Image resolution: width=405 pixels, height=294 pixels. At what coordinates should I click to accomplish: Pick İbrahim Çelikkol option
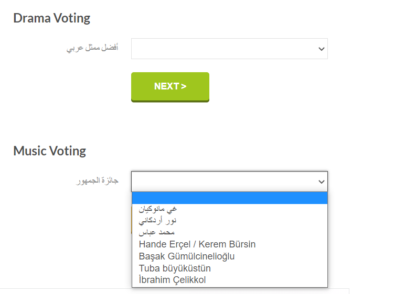pos(172,280)
